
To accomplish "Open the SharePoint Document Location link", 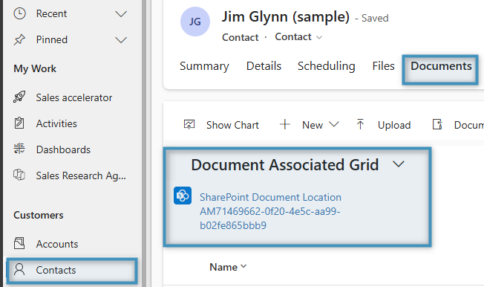I will pos(270,211).
